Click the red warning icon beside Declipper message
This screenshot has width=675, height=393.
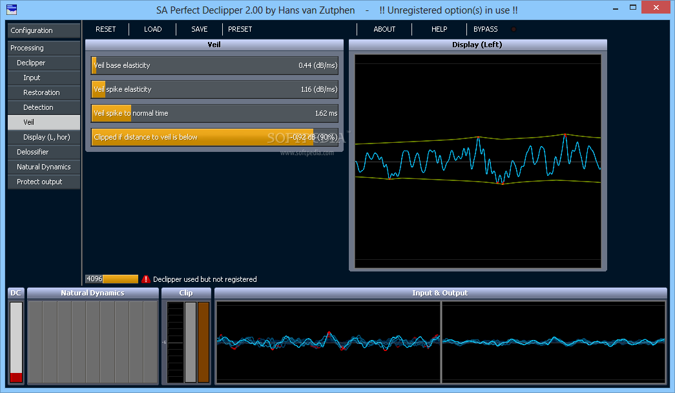[x=146, y=279]
